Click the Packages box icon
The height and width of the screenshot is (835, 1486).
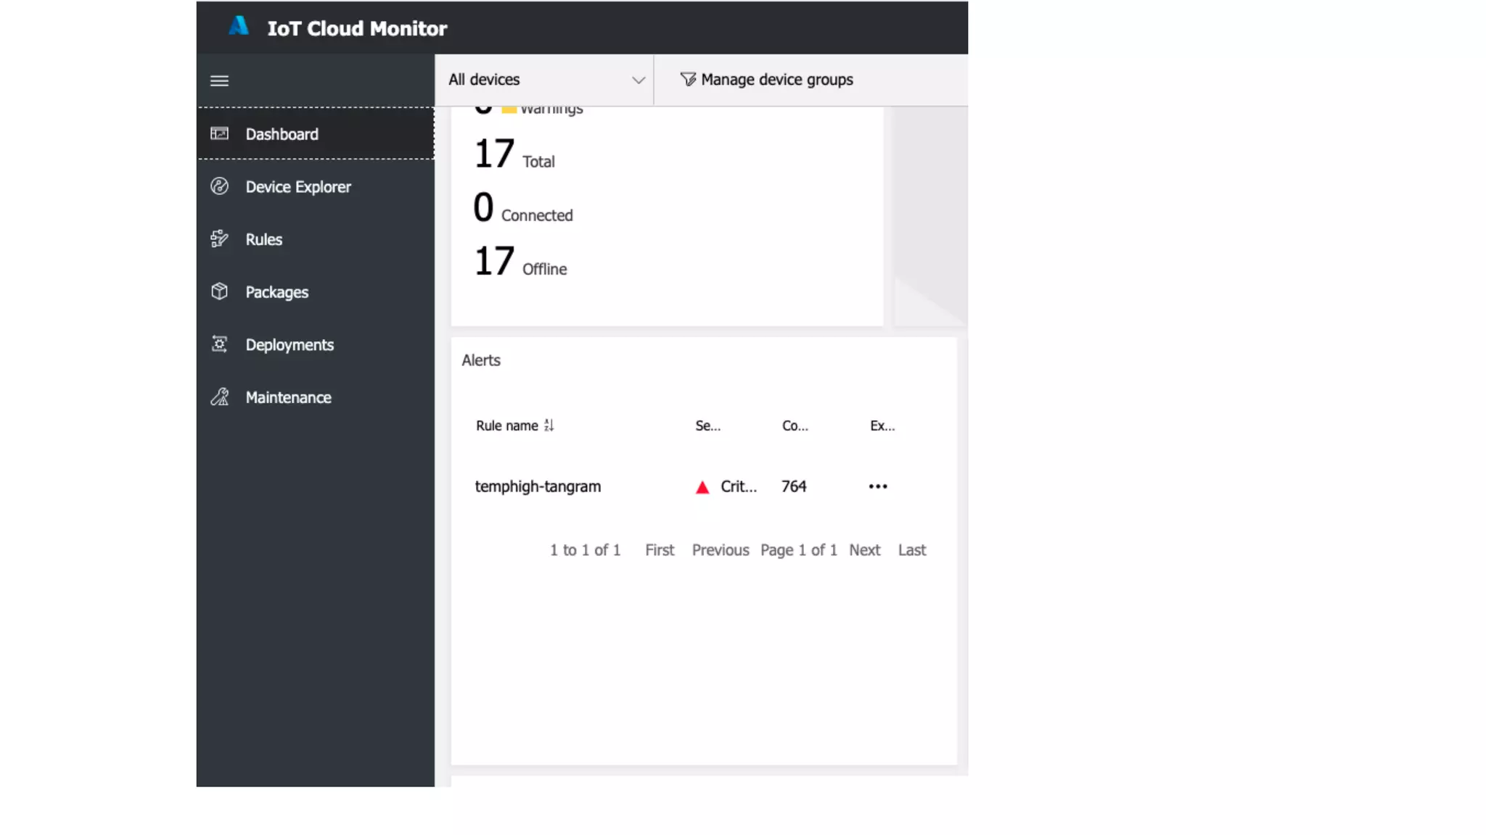pos(219,291)
